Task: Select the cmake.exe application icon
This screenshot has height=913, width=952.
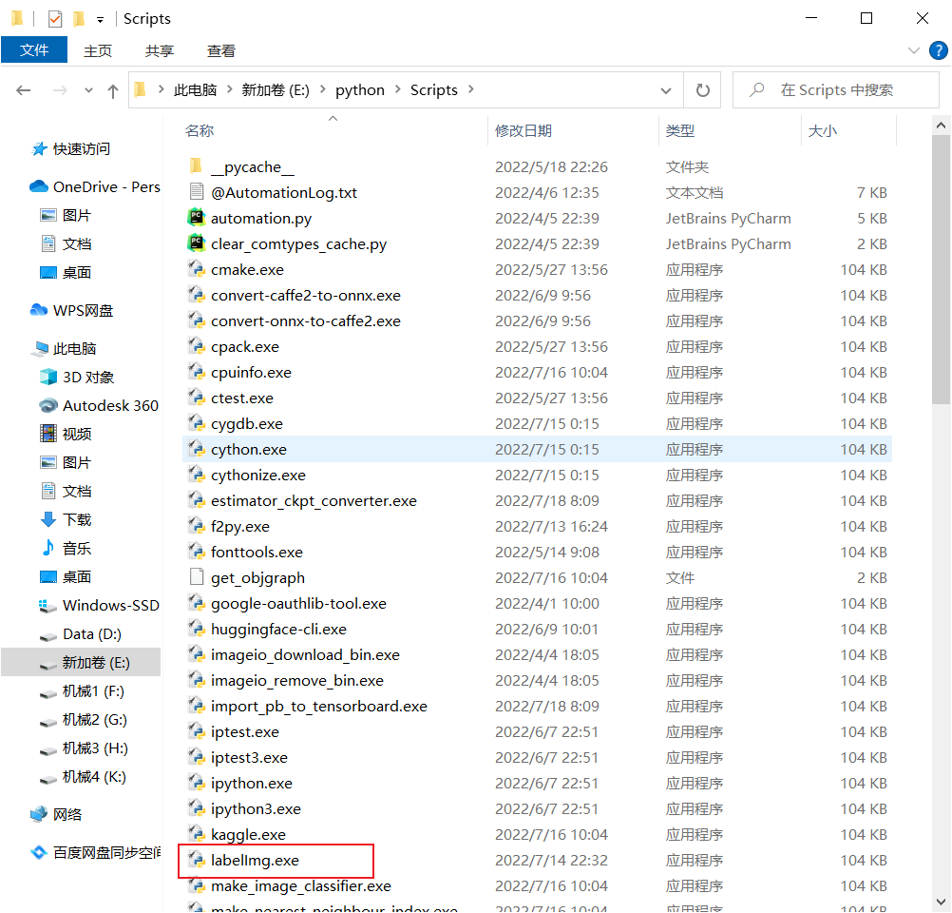Action: coord(196,269)
